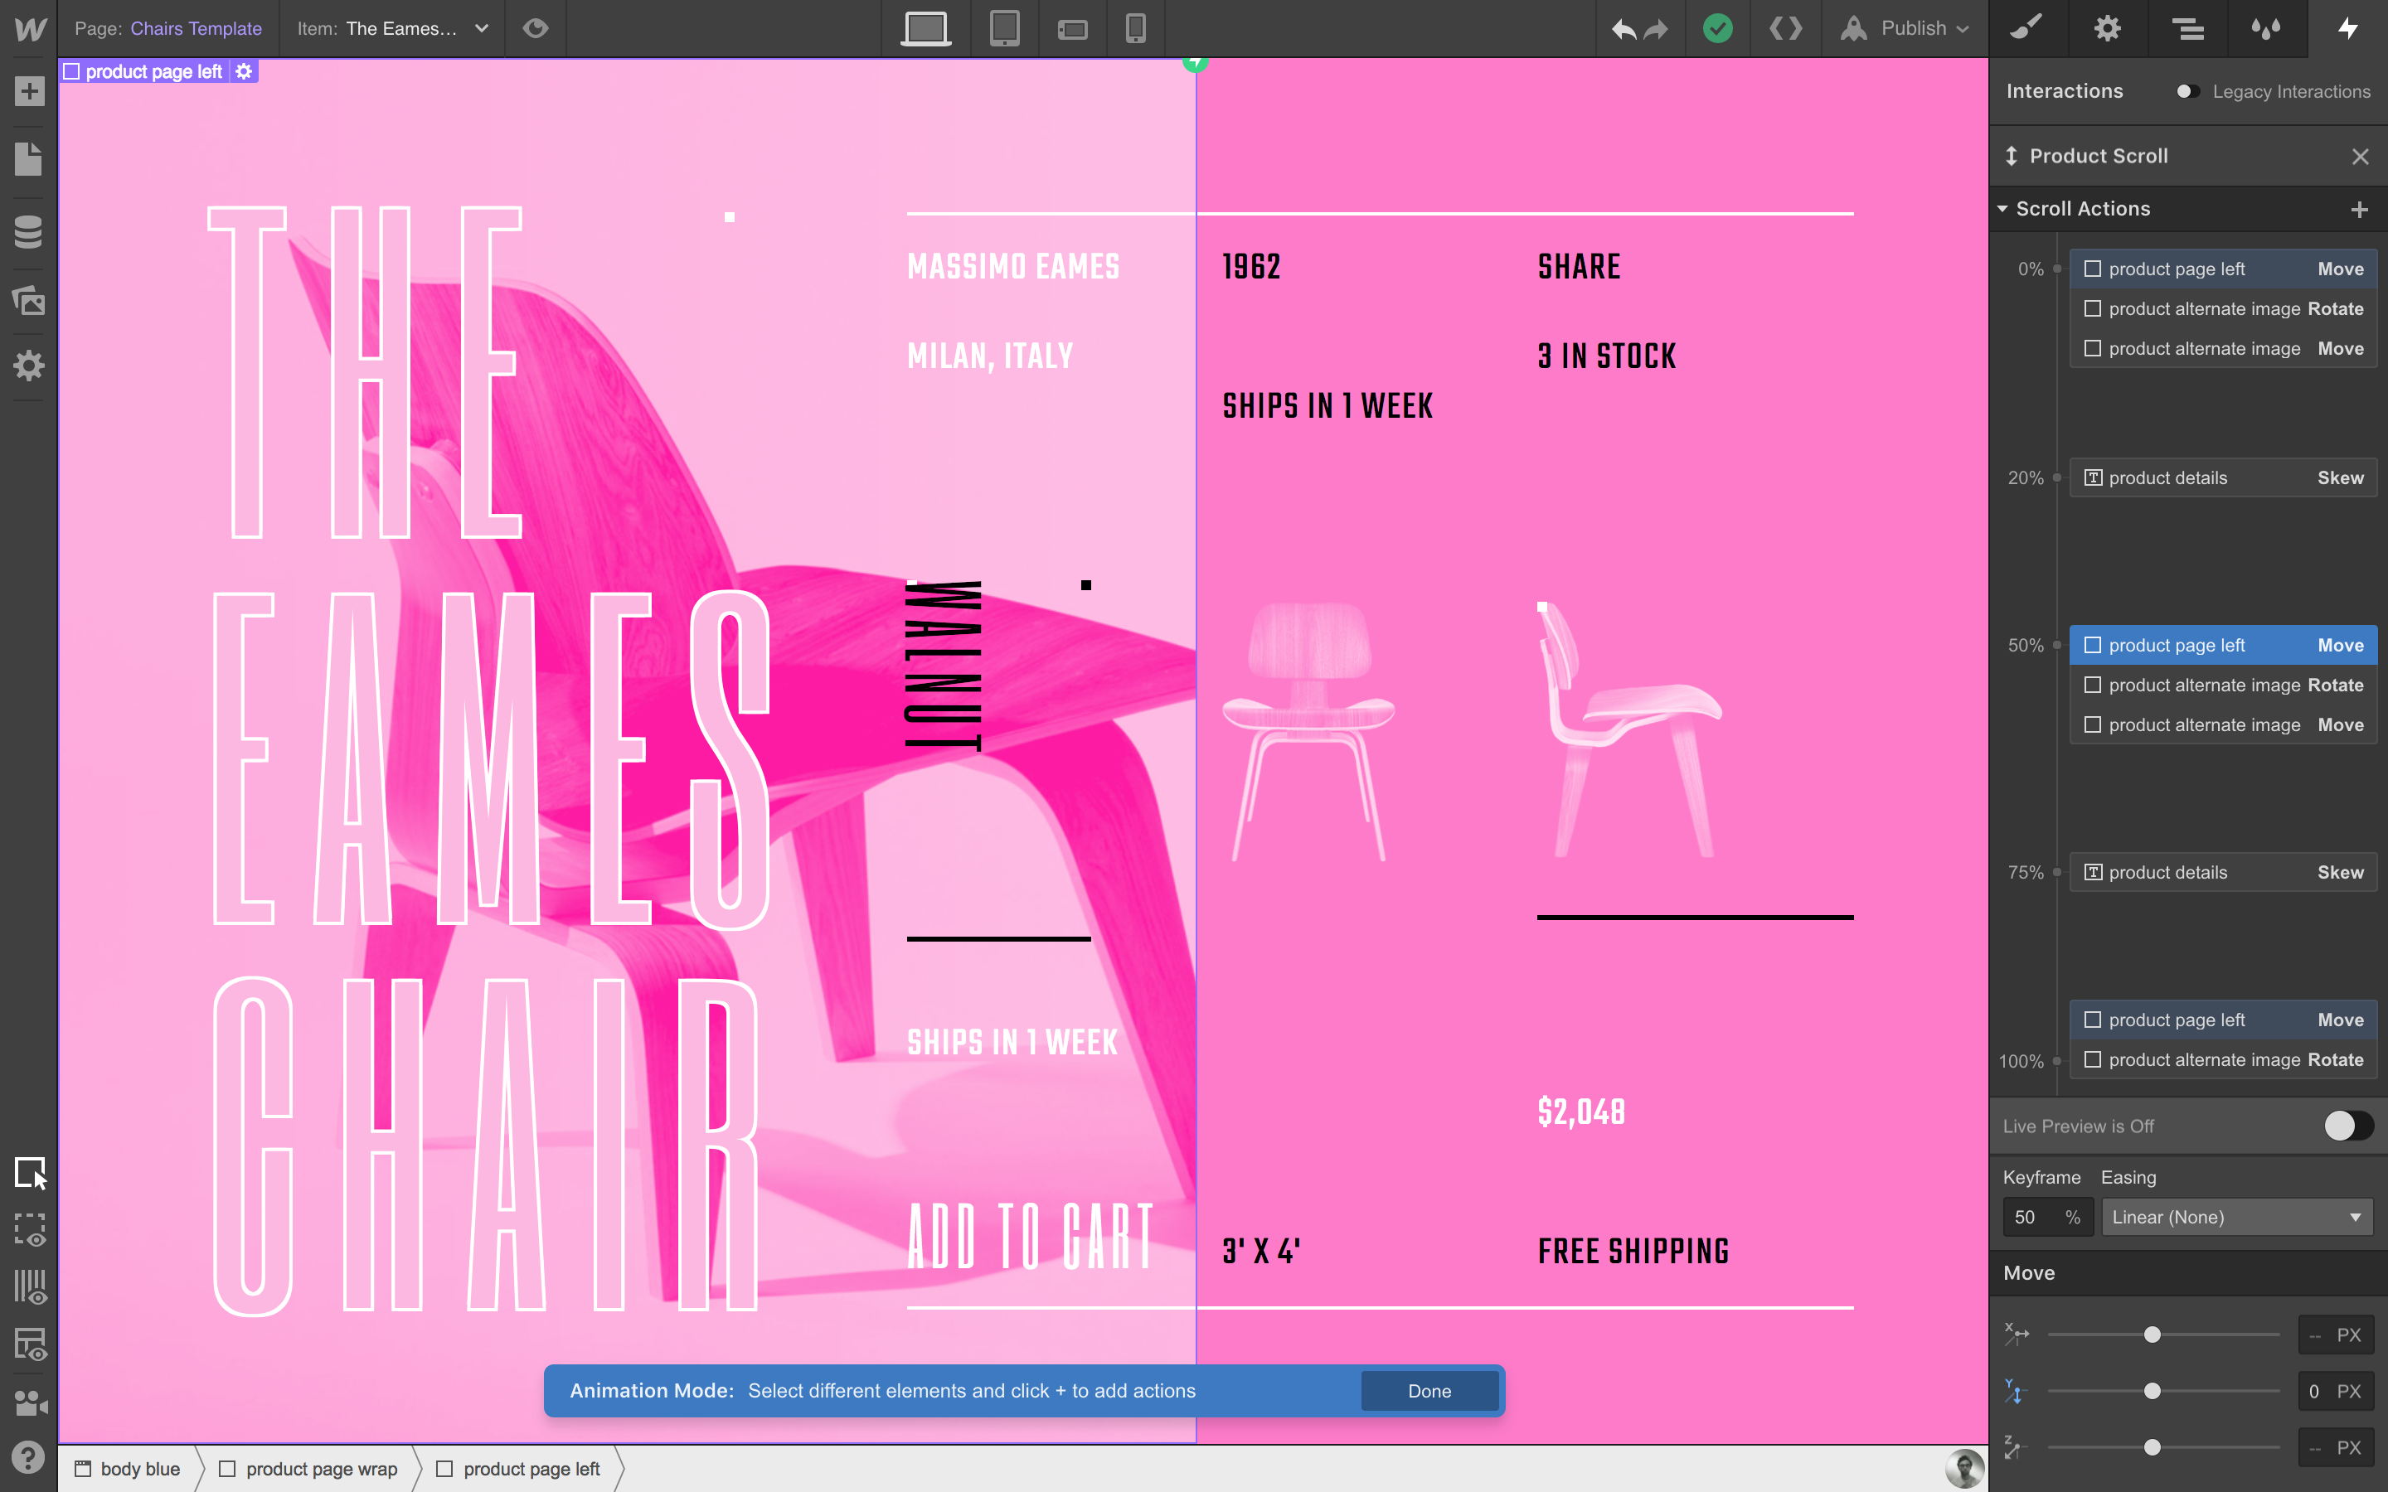Switch to desktop breakpoint view

click(x=925, y=29)
